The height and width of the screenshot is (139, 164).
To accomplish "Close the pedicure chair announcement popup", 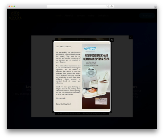I will point(112,40).
